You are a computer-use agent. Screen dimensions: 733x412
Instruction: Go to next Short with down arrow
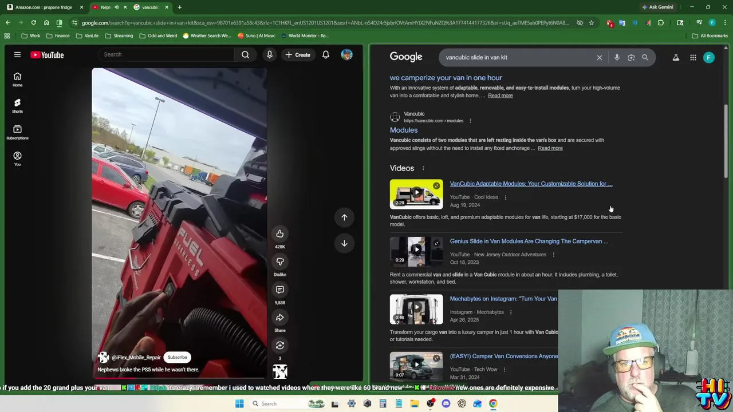tap(344, 243)
